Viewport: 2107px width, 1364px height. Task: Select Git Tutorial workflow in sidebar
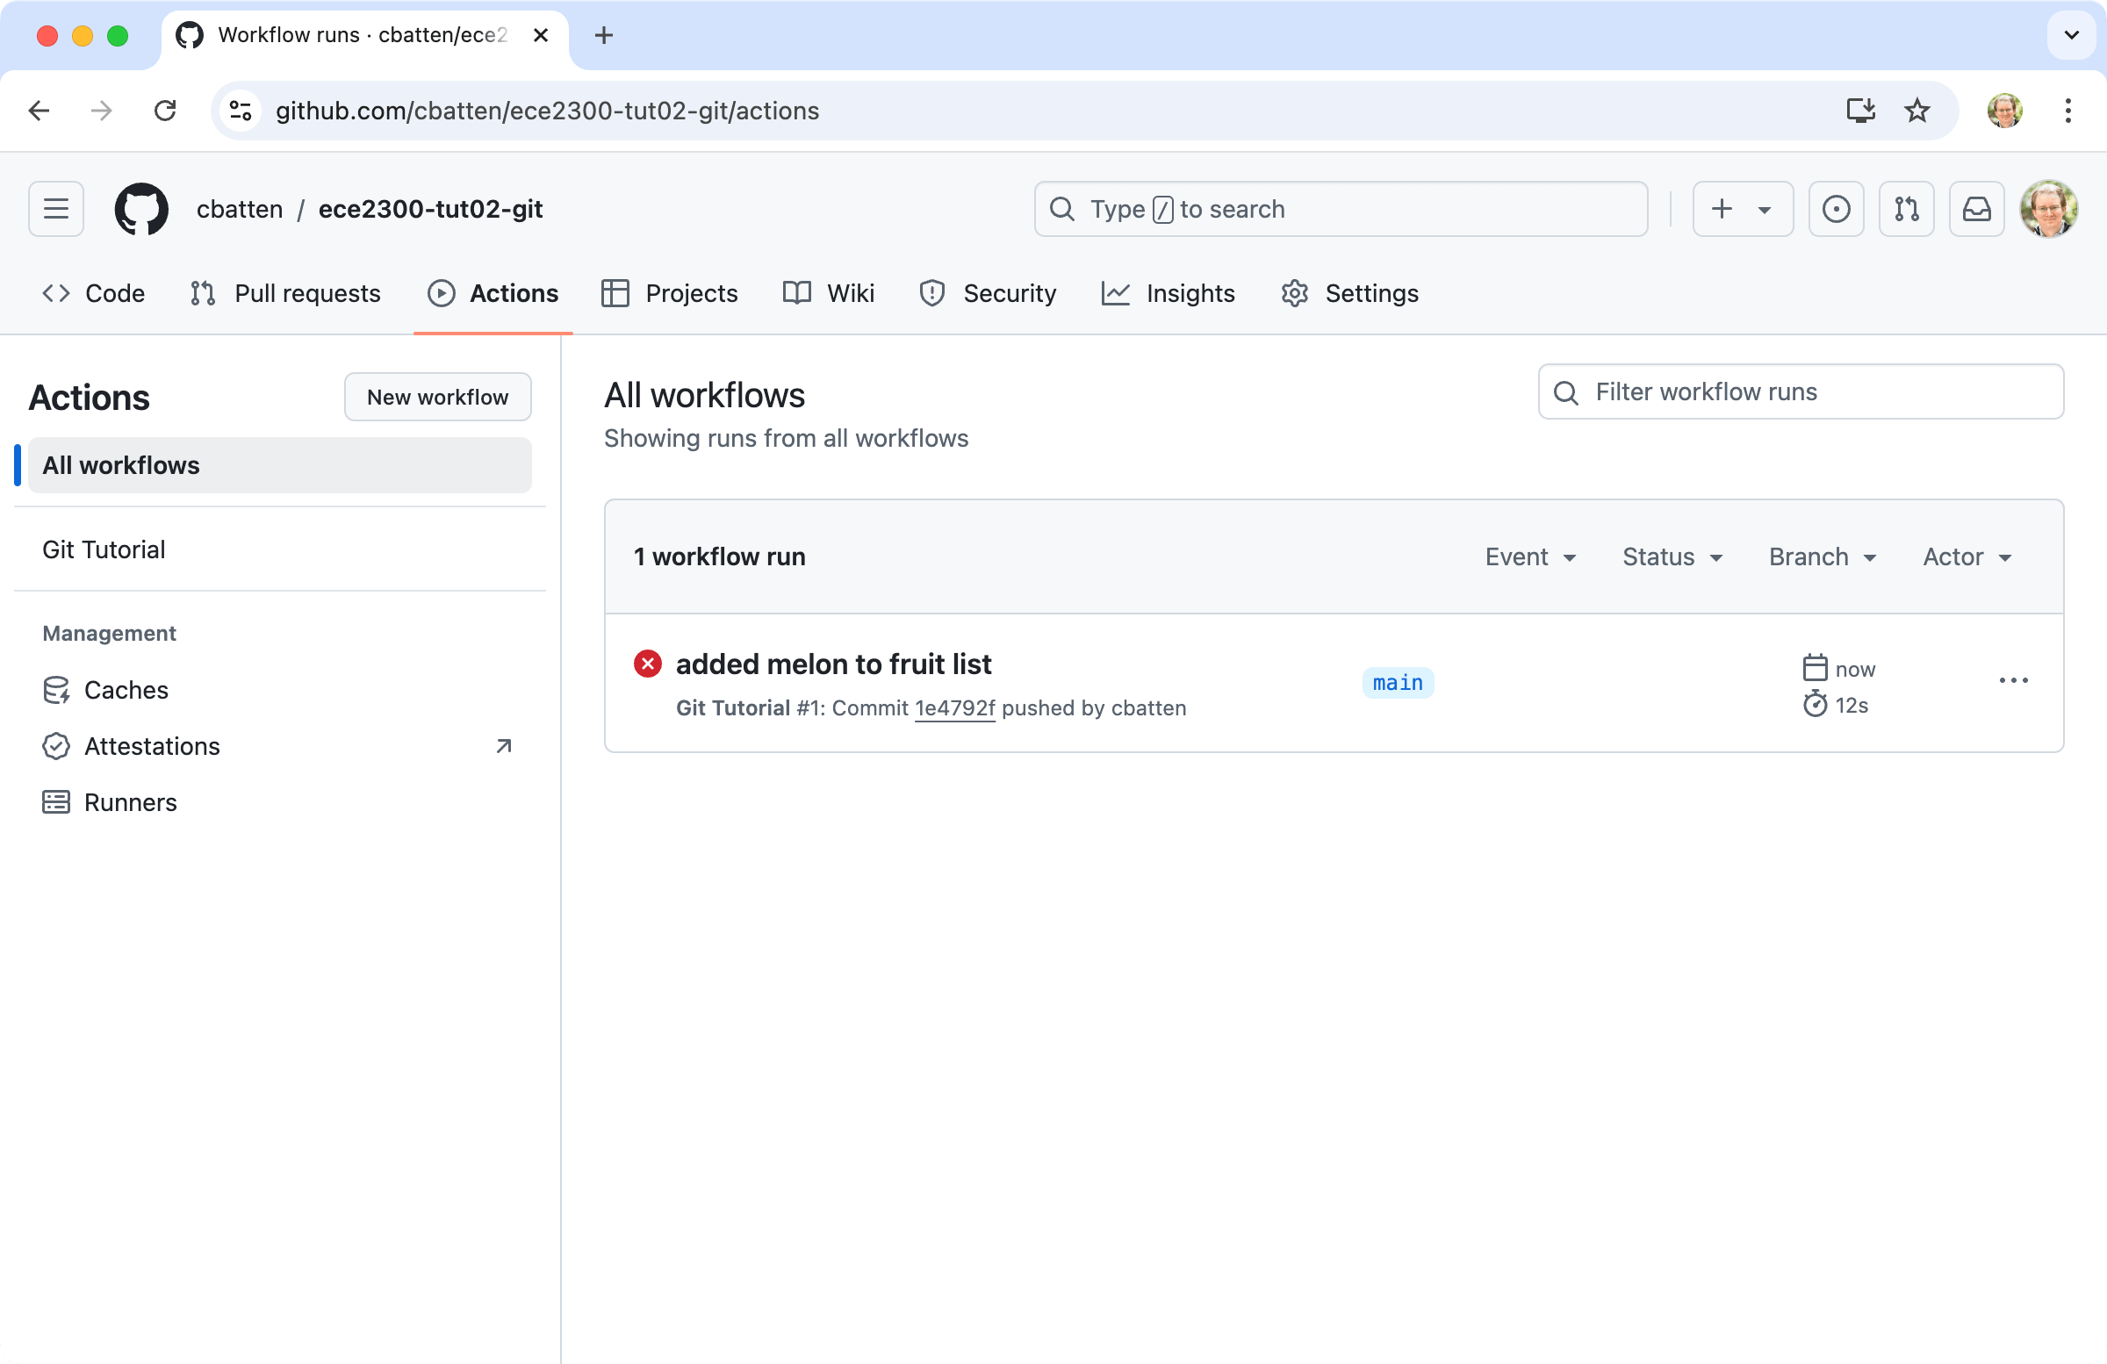[104, 549]
